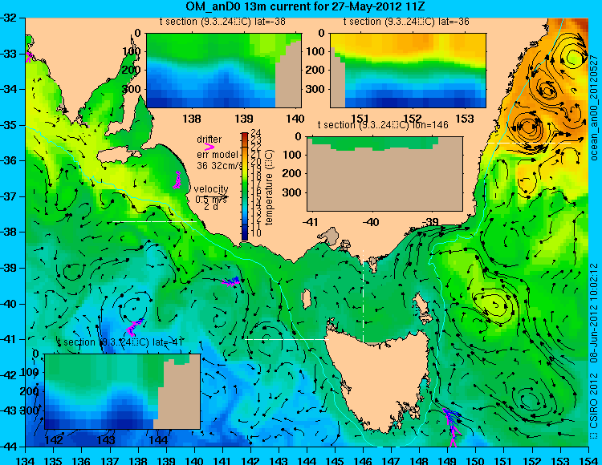Select the 't section' lat=-41 inset heading

(120, 342)
